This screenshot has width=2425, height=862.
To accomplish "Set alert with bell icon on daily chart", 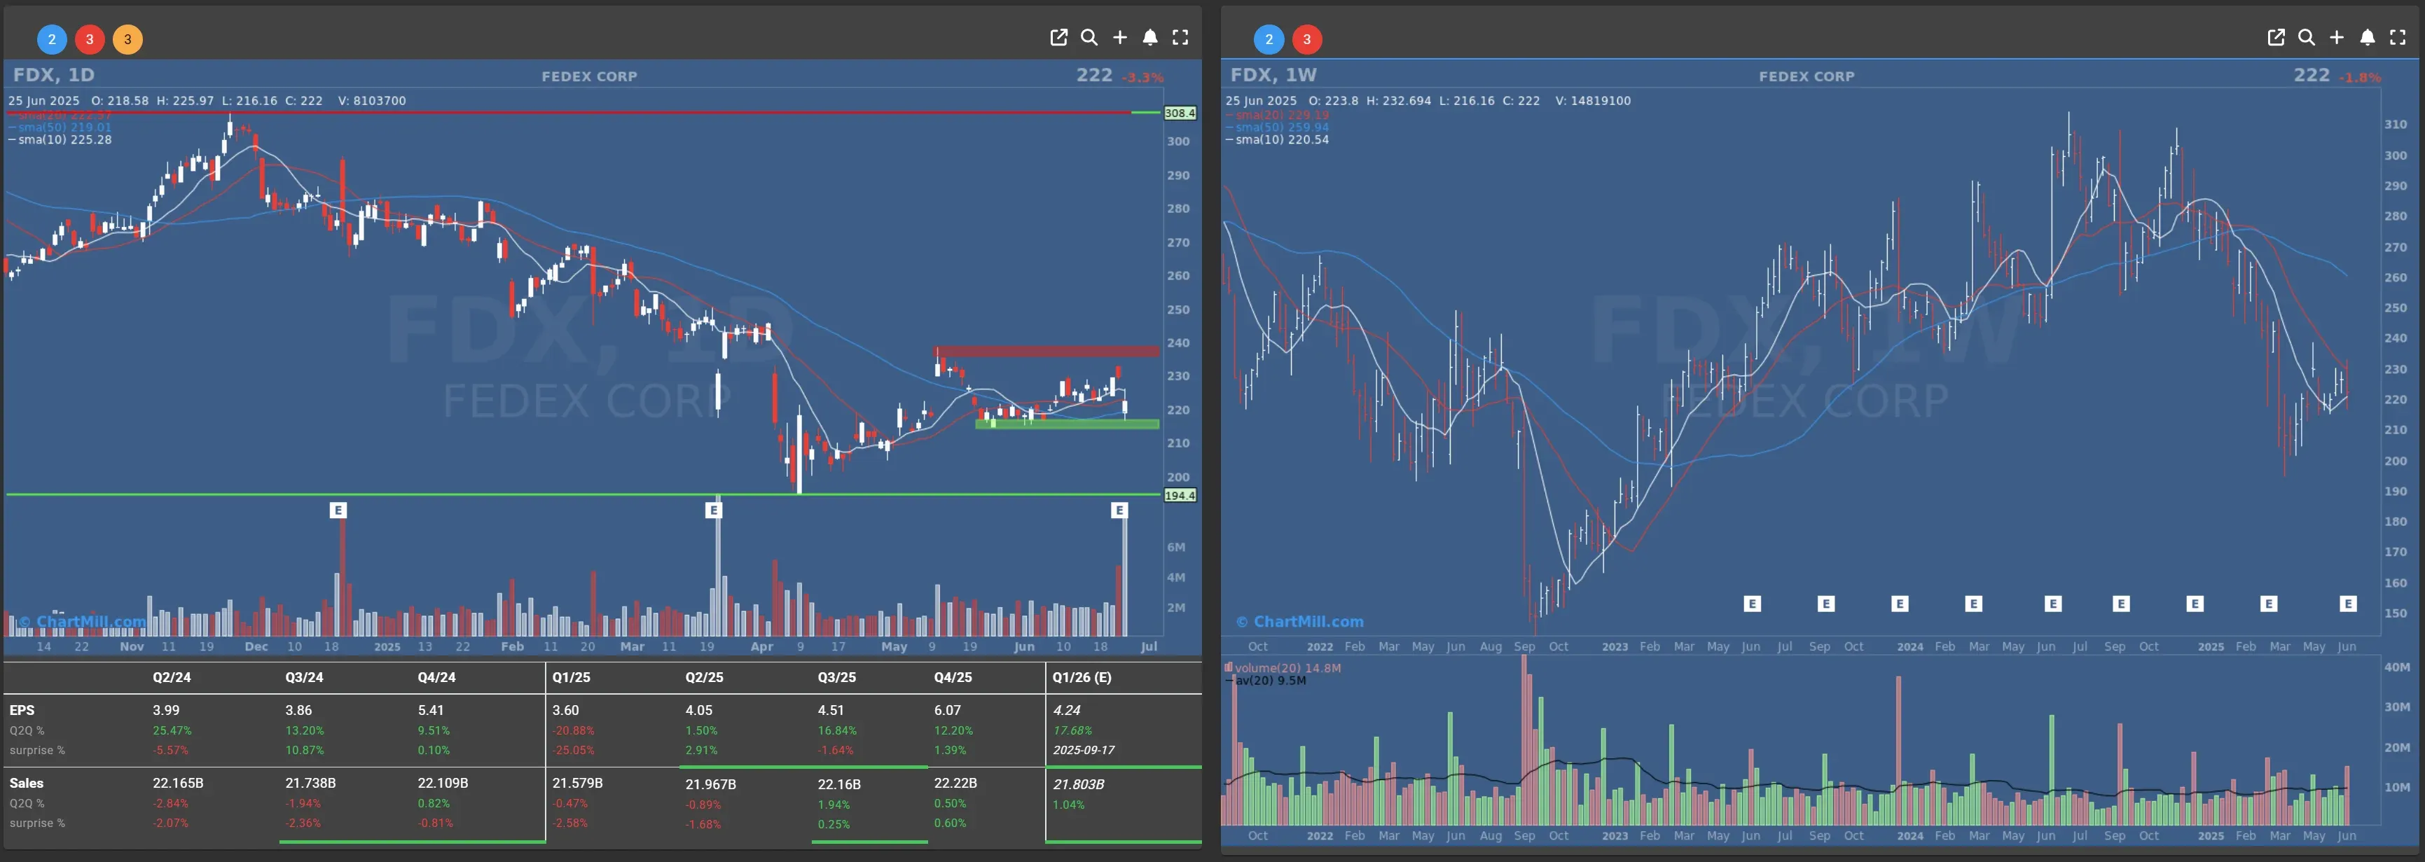I will point(1149,38).
